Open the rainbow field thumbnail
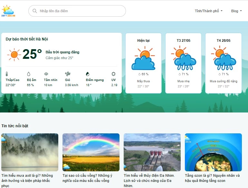The width and height of the screenshot is (248, 188). (91, 152)
